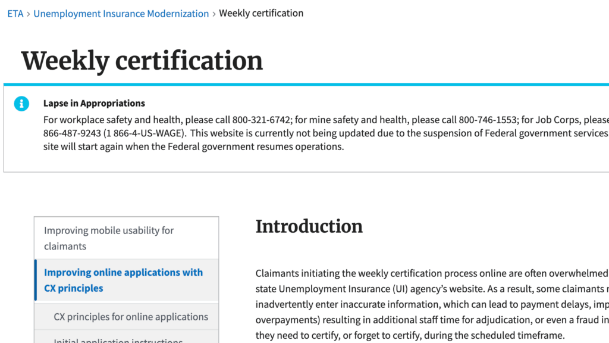Click the Introduction section heading

(x=309, y=226)
